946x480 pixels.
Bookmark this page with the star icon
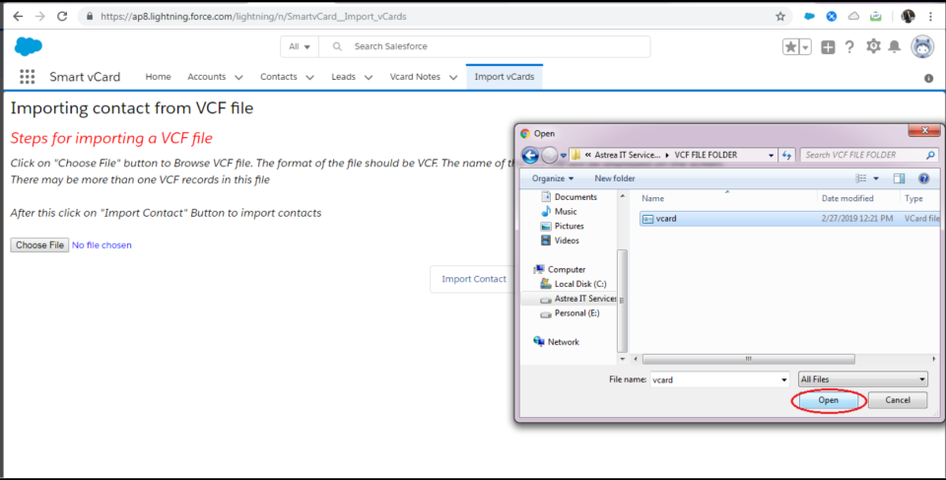tap(780, 17)
